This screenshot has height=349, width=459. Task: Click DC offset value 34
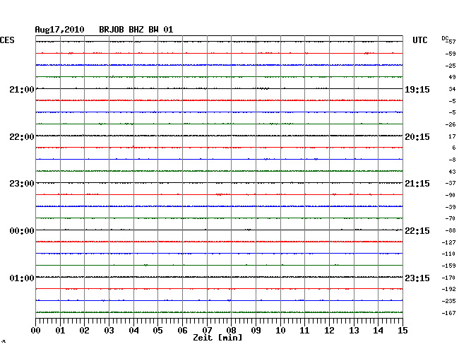[x=452, y=89]
